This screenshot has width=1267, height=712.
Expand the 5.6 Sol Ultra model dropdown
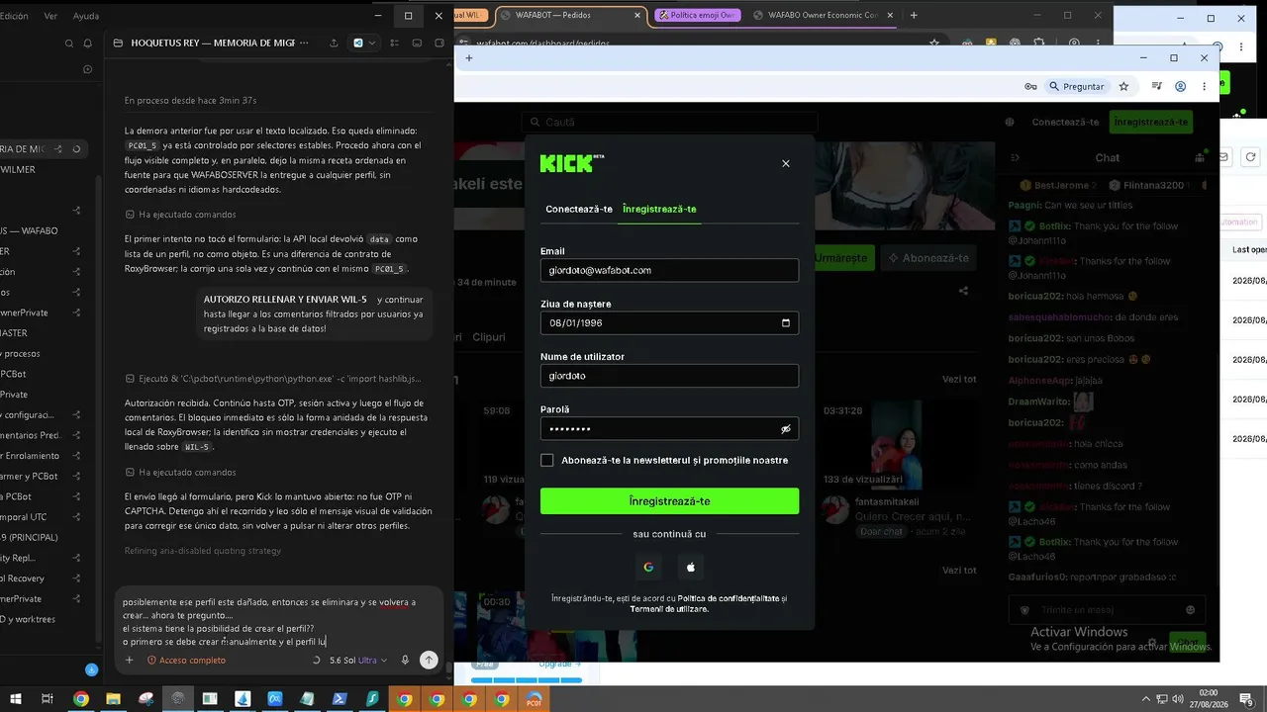(357, 660)
